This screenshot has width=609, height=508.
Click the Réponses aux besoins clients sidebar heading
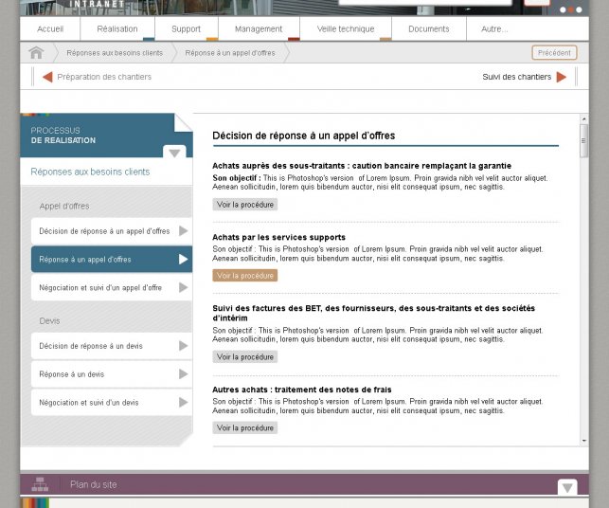[x=90, y=172]
